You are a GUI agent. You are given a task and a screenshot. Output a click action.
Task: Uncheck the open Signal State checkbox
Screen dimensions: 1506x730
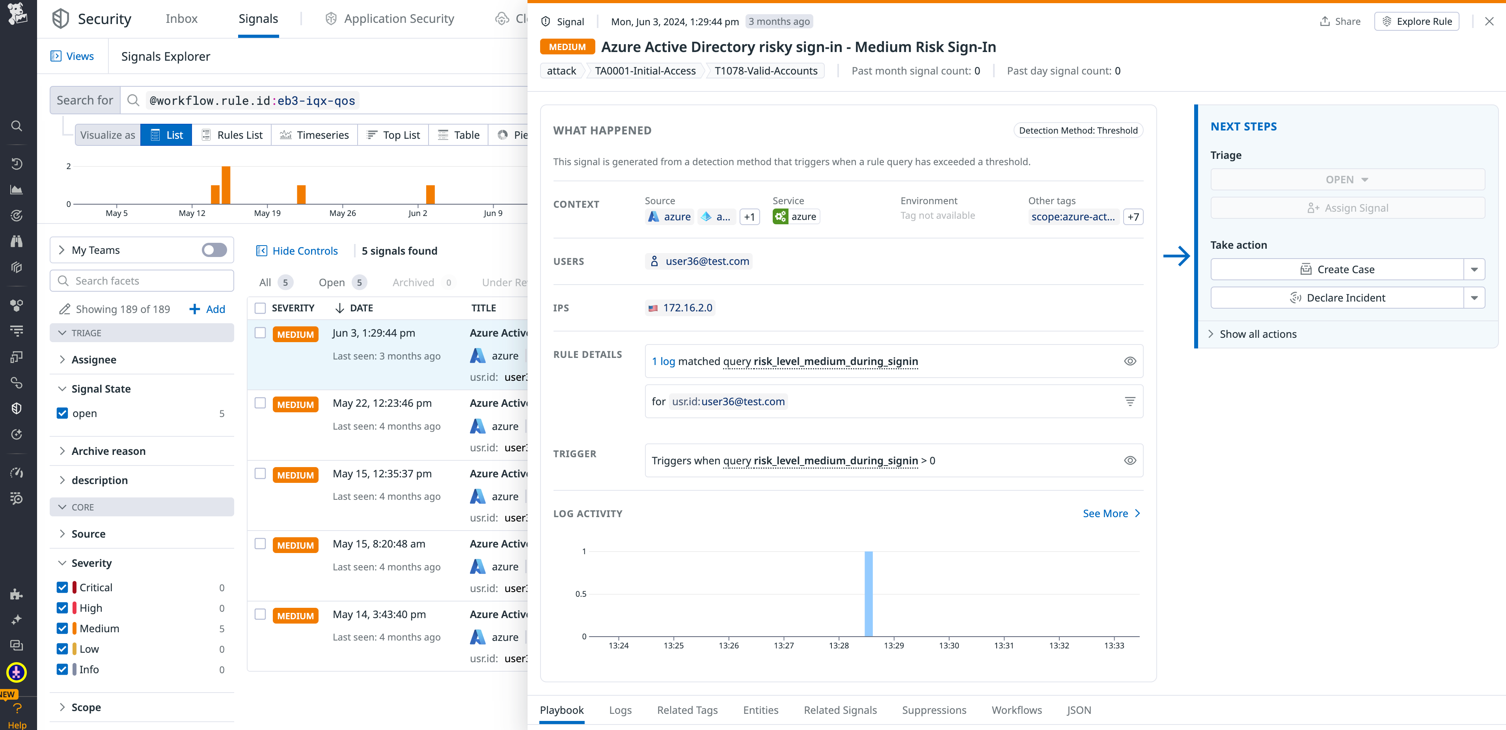coord(63,413)
